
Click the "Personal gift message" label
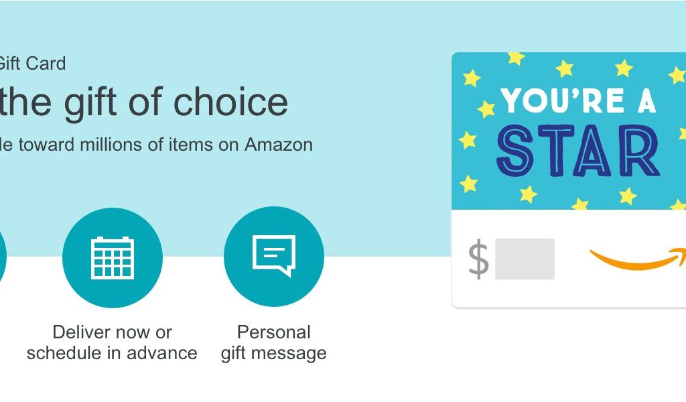[274, 342]
